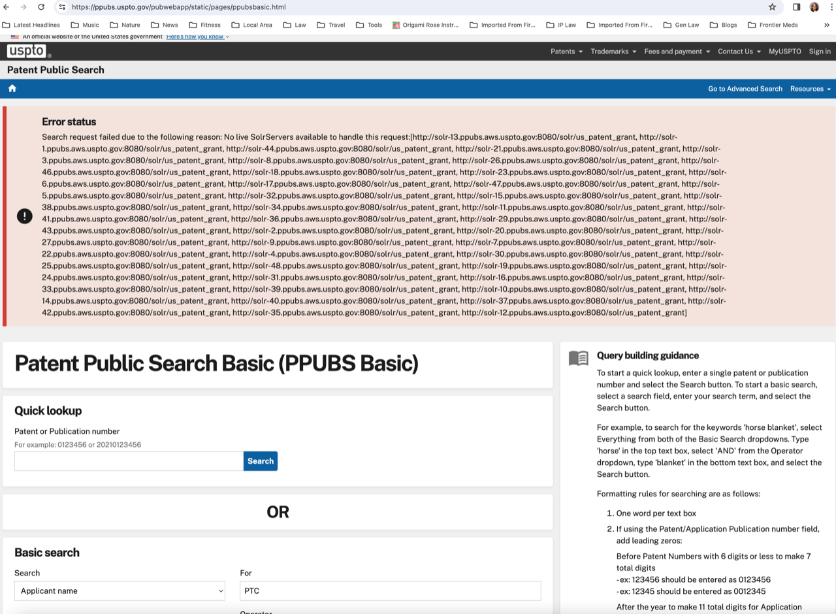Expand the Trademarks menu
Screen dimensions: 836x614
(613, 51)
